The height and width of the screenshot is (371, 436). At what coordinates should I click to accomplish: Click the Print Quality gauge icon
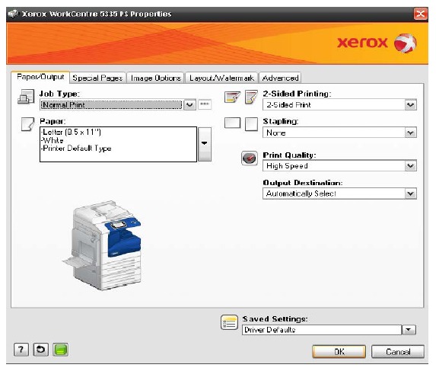[249, 158]
